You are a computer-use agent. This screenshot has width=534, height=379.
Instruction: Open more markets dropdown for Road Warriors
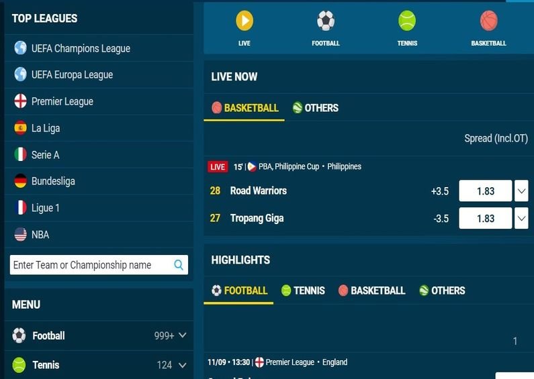point(521,191)
